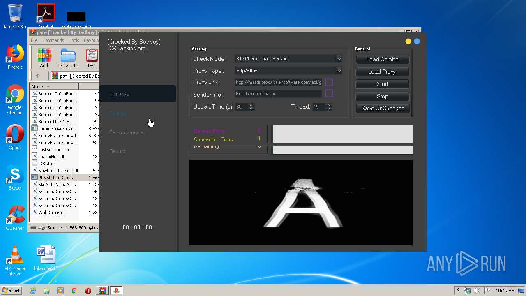This screenshot has height=296, width=526.
Task: Open the Action Center flag icon
Action: [x=487, y=291]
